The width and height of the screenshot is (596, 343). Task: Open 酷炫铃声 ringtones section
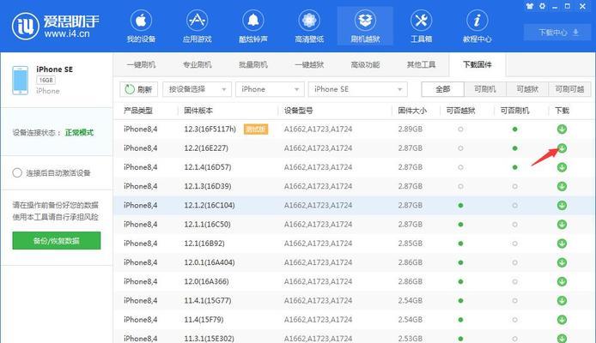click(x=253, y=27)
